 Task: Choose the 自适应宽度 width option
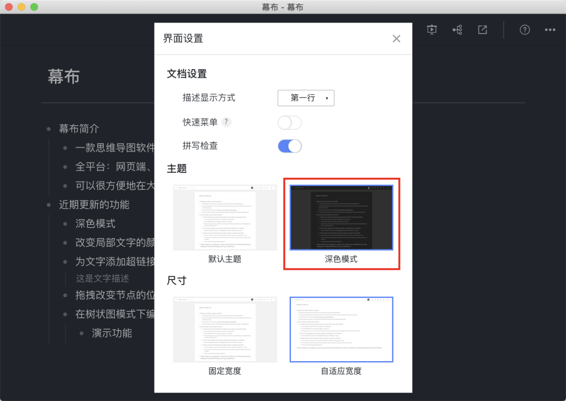[341, 329]
